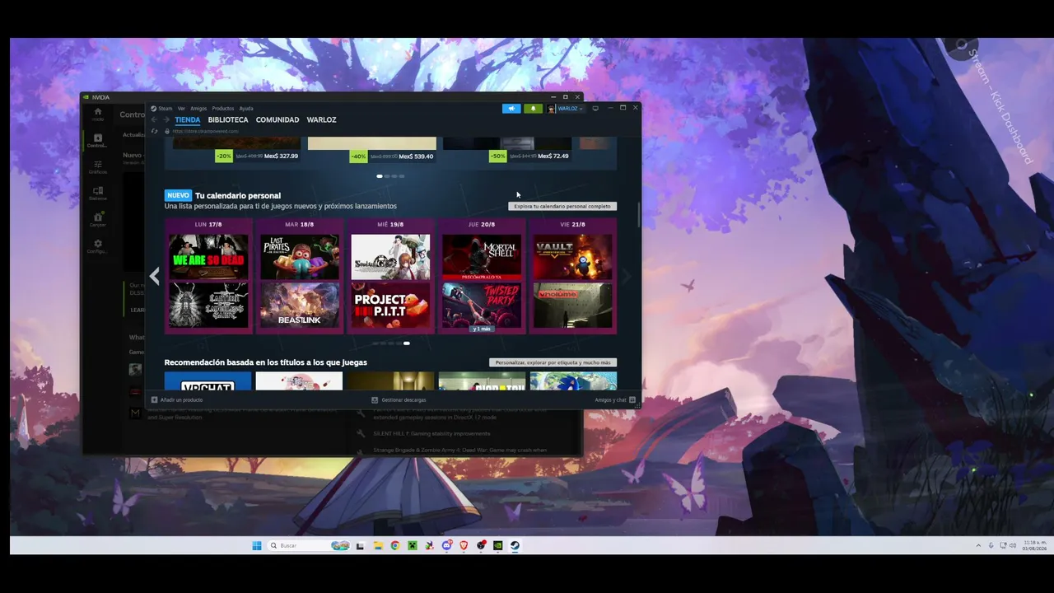
Task: Open the Ver menu
Action: click(x=181, y=109)
